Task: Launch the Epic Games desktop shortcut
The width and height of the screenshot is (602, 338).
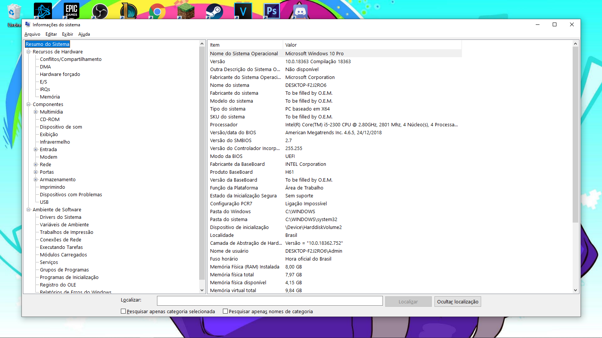Action: pos(72,11)
